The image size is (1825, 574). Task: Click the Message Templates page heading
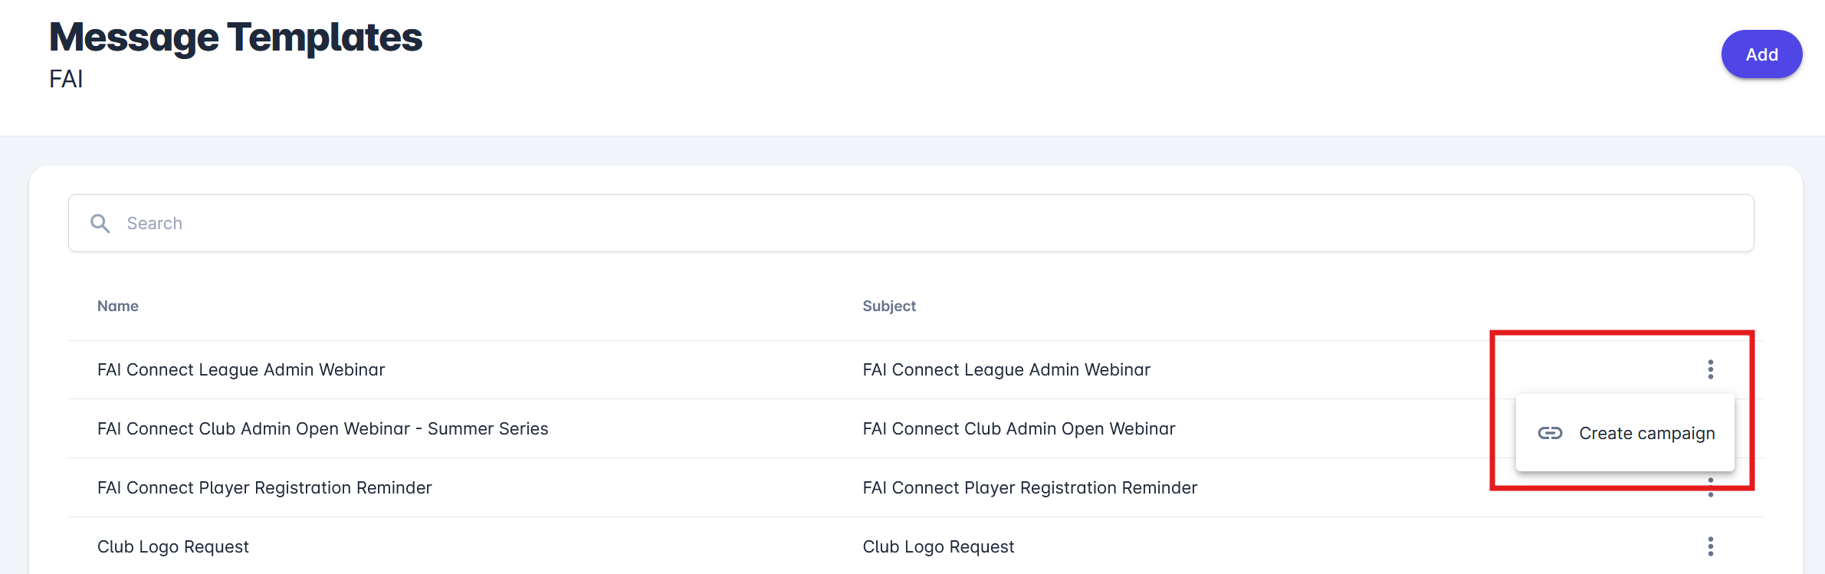click(235, 37)
